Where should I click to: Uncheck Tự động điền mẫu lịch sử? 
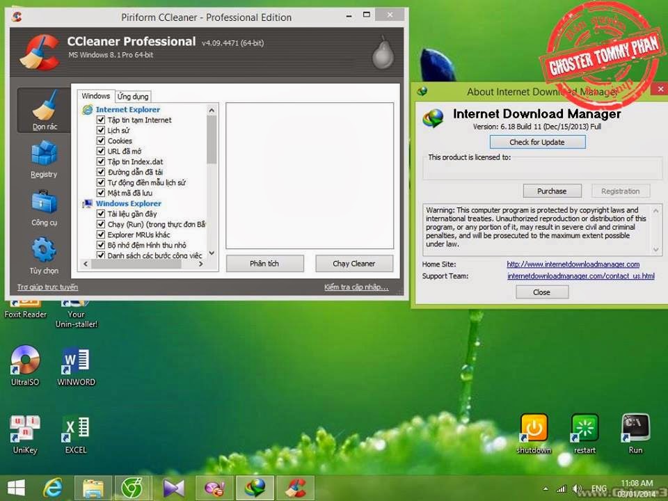100,182
